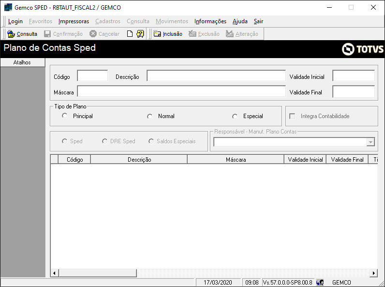385x287 pixels.
Task: Focus the Descrição input field
Action: point(216,76)
